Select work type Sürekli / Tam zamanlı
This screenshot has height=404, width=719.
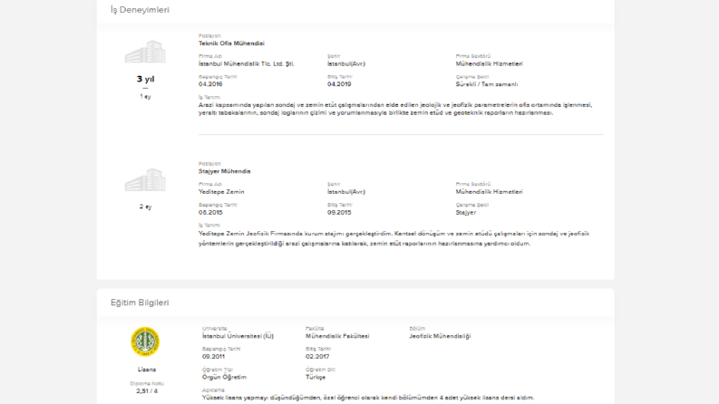pyautogui.click(x=487, y=84)
